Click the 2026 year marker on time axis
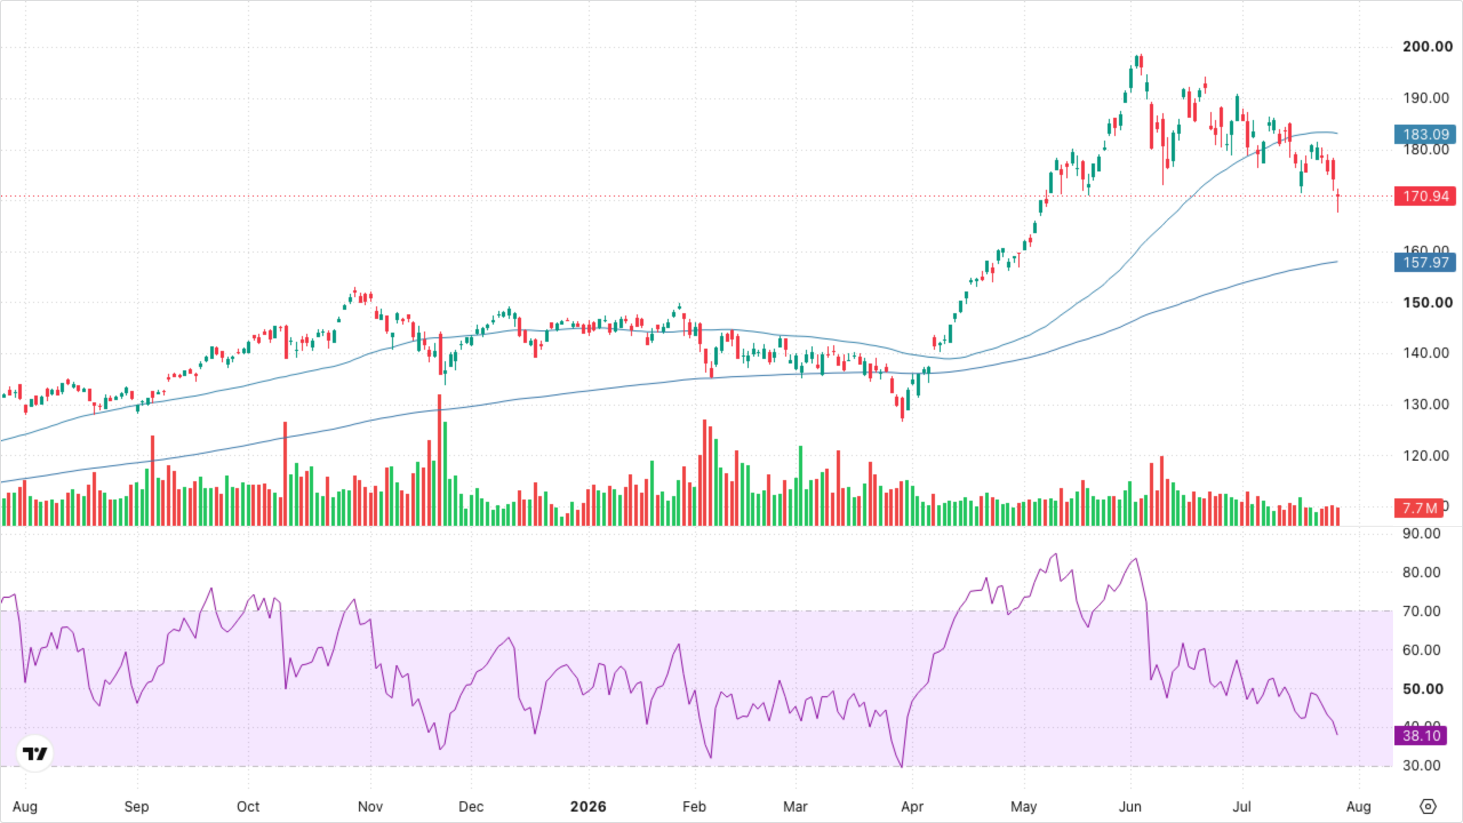The width and height of the screenshot is (1463, 823). [588, 806]
